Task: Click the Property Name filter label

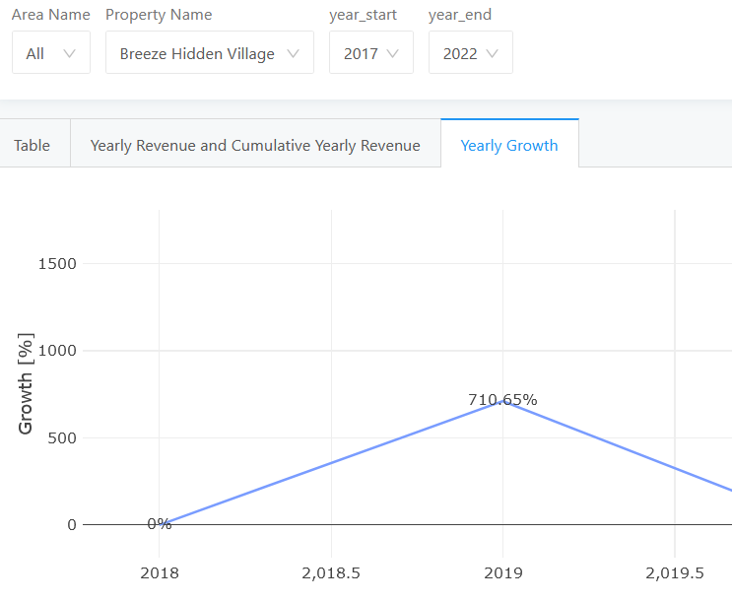Action: (159, 15)
